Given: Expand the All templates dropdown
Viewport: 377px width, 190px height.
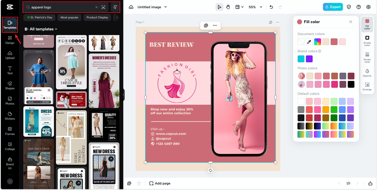Looking at the screenshot, I should pyautogui.click(x=41, y=29).
